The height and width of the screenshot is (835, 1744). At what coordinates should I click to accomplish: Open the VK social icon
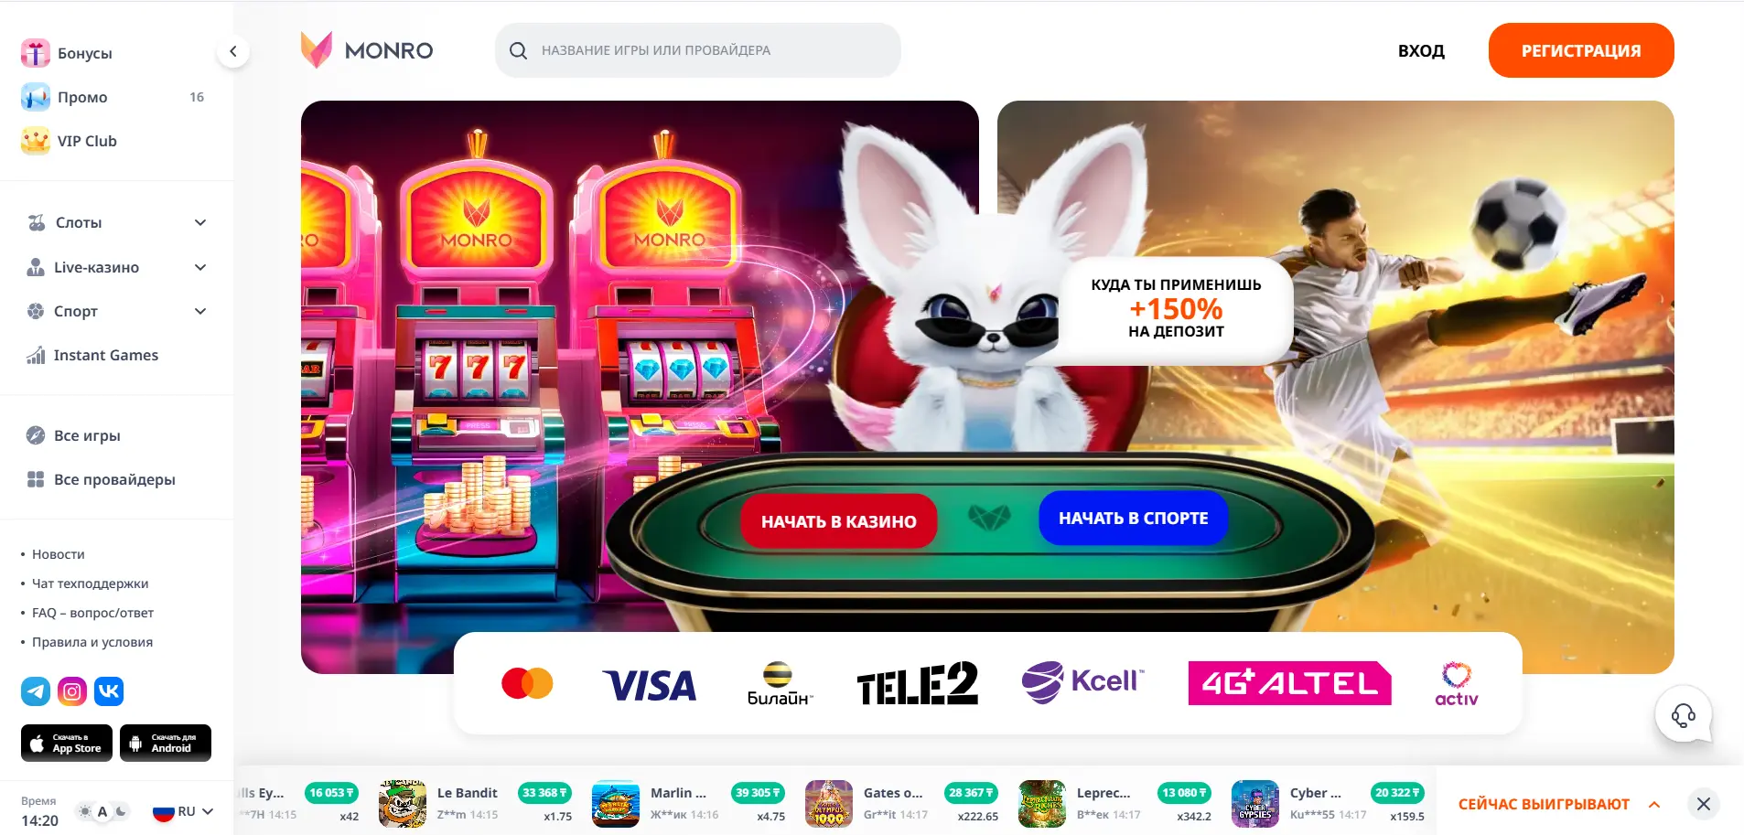pos(109,691)
